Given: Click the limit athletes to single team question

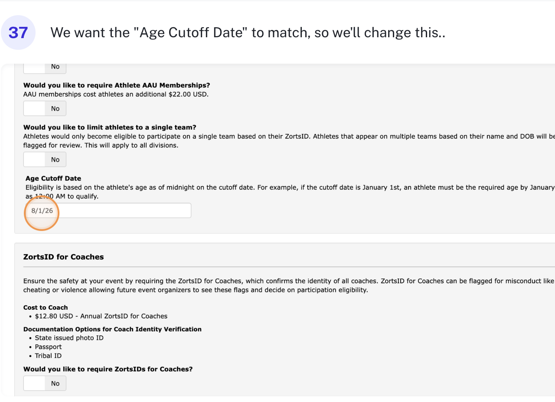Looking at the screenshot, I should tap(110, 127).
